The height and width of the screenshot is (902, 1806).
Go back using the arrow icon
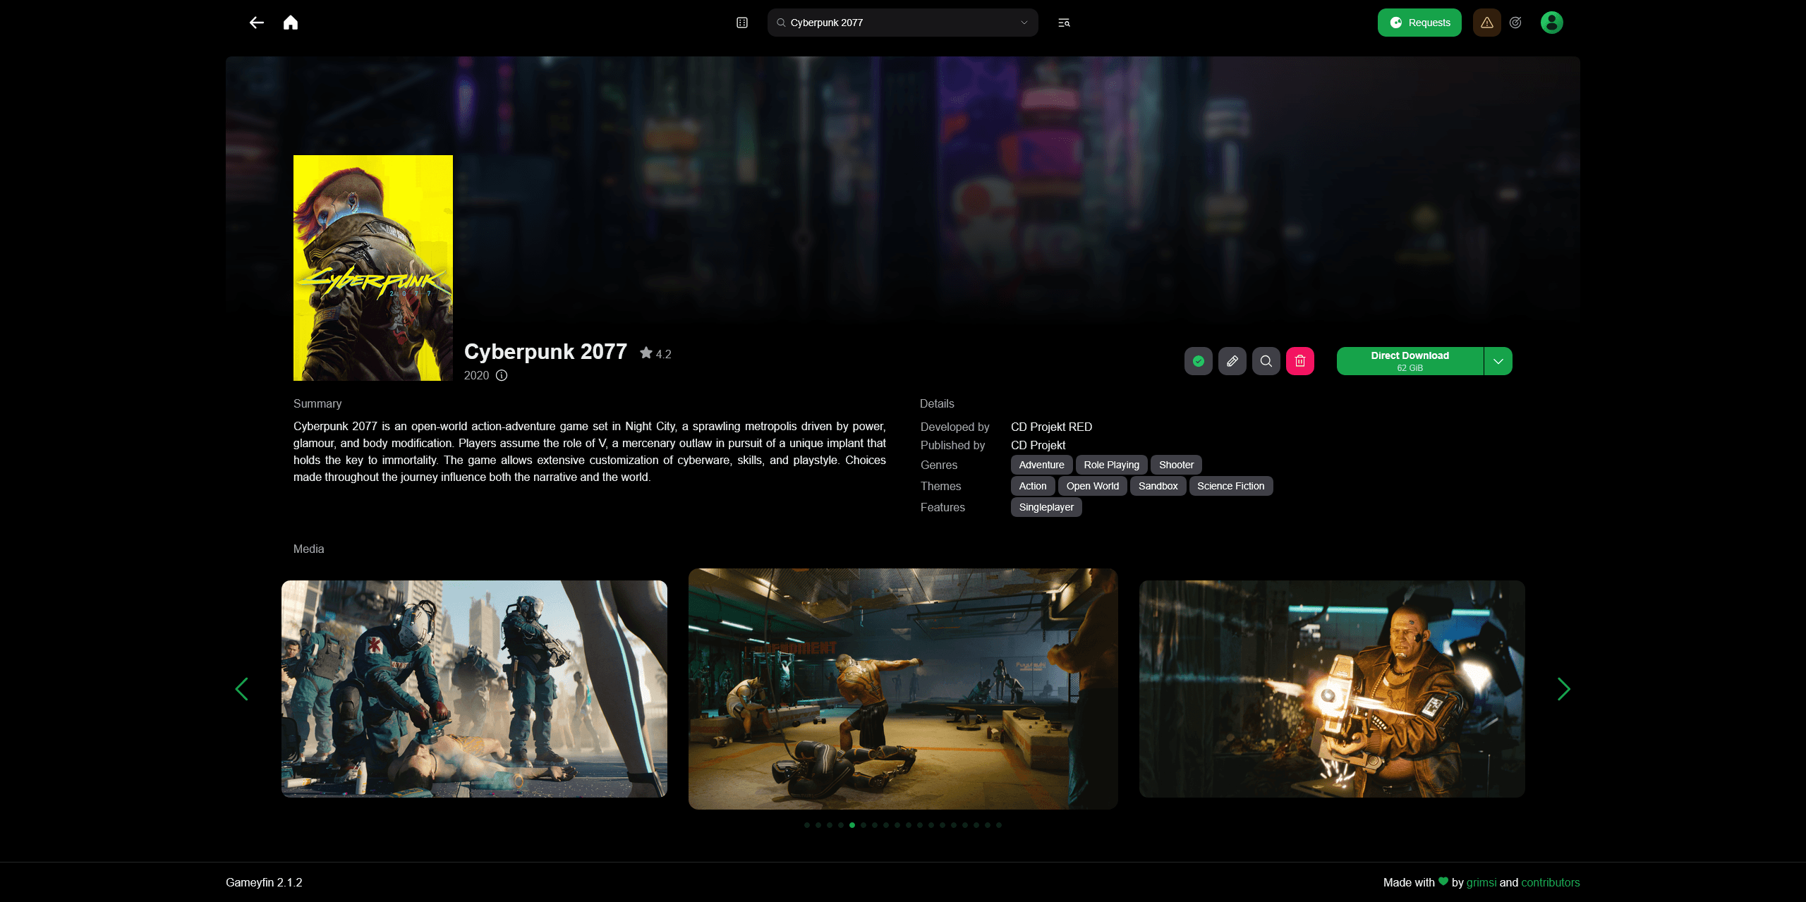coord(257,23)
